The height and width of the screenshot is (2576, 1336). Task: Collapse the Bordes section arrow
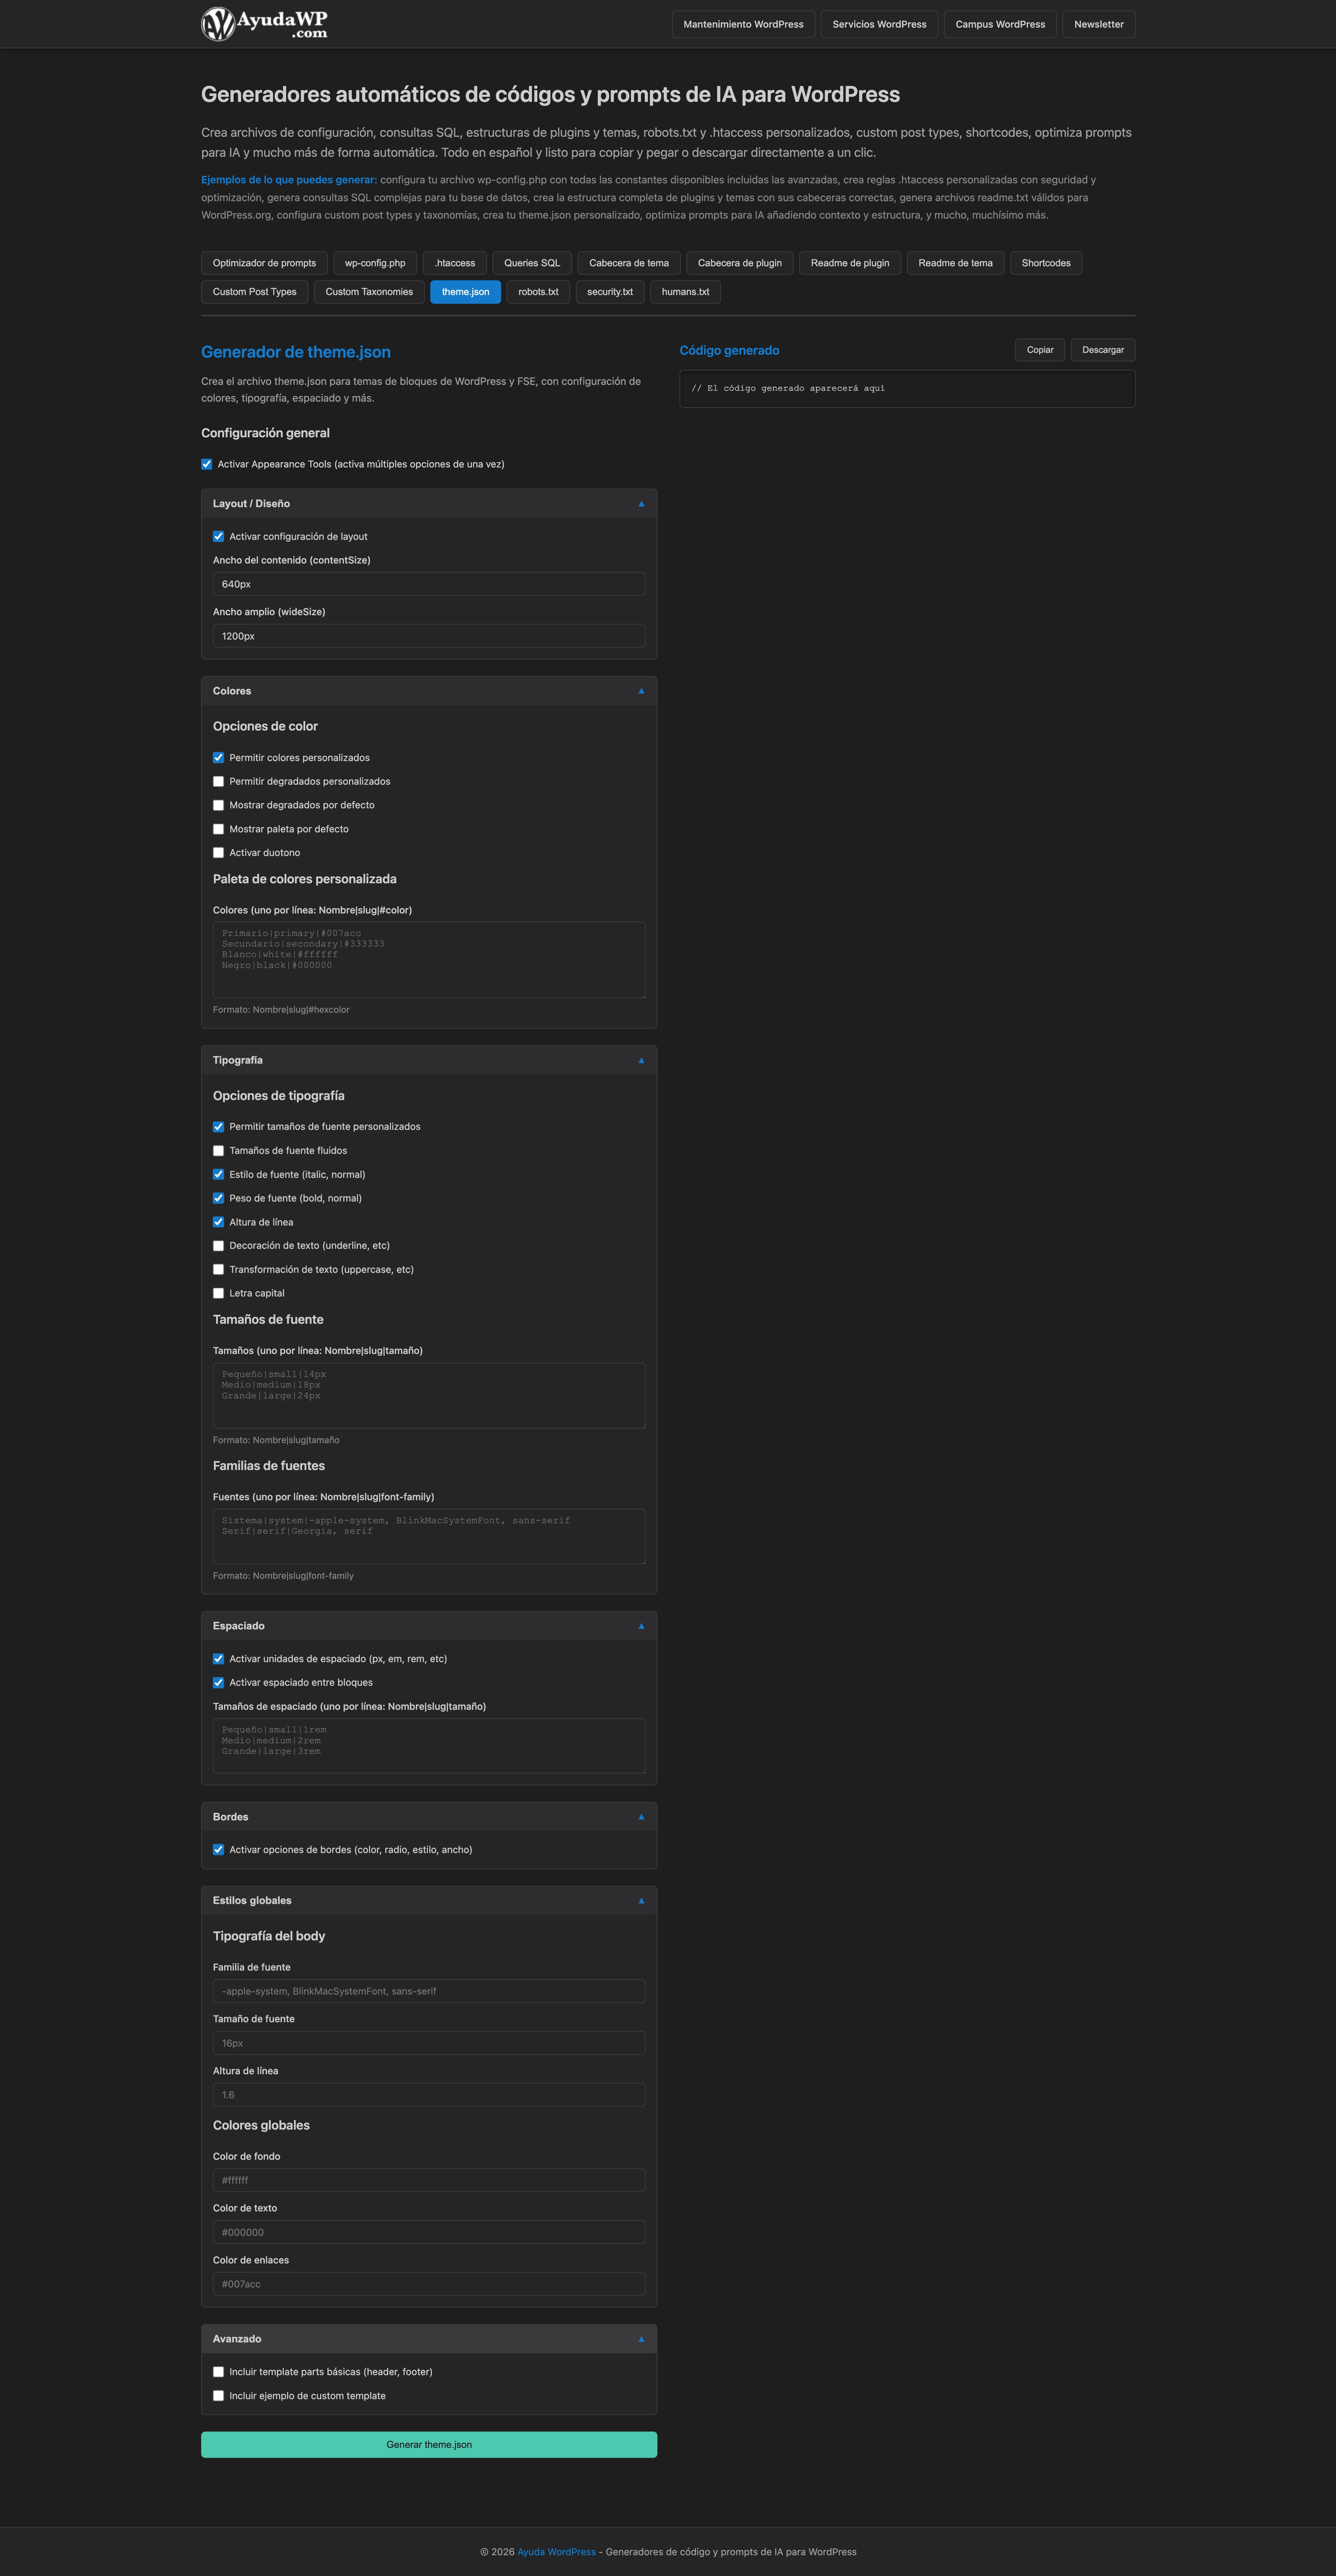click(x=641, y=1817)
